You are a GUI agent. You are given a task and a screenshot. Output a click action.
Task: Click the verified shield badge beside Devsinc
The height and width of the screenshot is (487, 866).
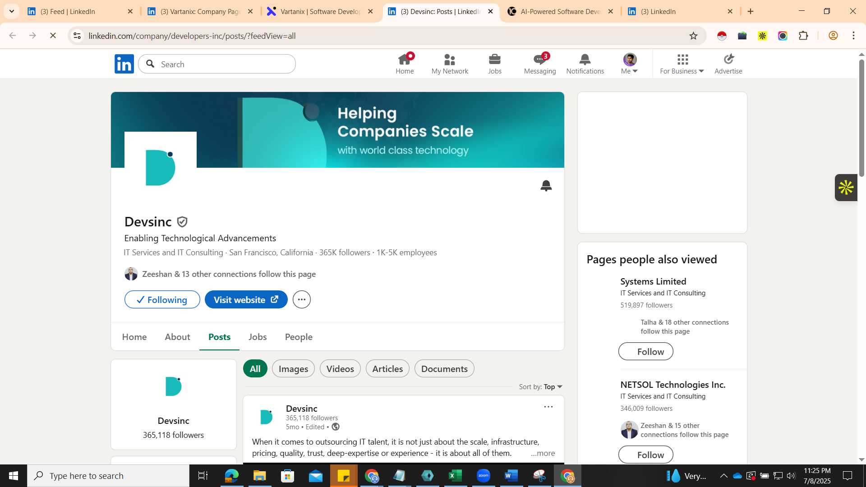point(182,222)
